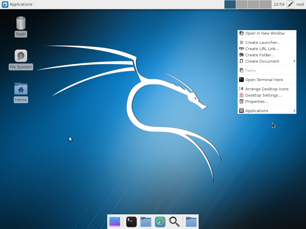Open the magnifier search tool in dock
306x229 pixels.
tap(174, 222)
